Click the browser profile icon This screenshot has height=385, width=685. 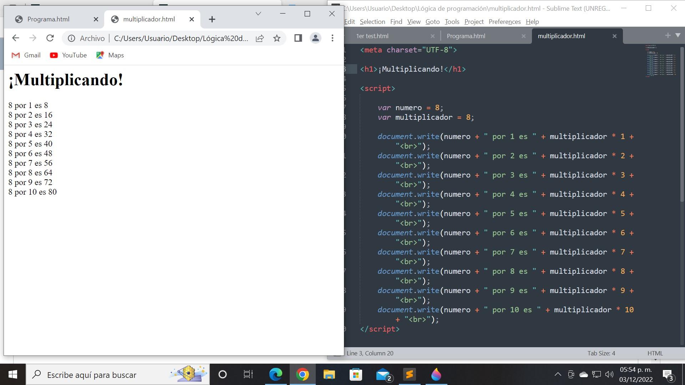click(315, 38)
